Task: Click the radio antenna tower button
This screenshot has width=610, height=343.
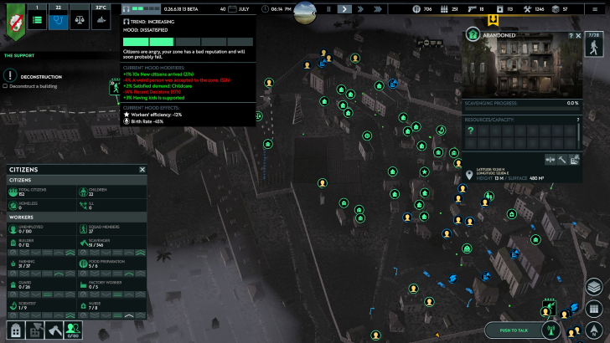Action: [551, 330]
